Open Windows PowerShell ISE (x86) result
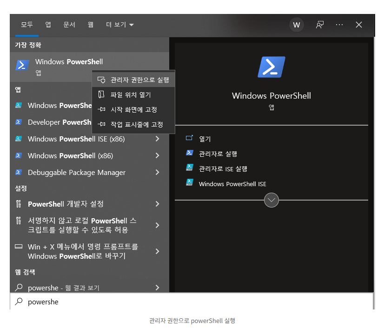The height and width of the screenshot is (329, 384). tap(90, 139)
